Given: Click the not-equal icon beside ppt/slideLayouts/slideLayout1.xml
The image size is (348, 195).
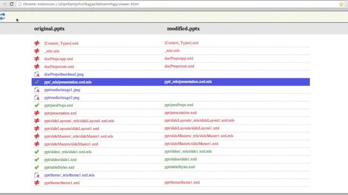Looking at the screenshot, I should [x=37, y=128].
